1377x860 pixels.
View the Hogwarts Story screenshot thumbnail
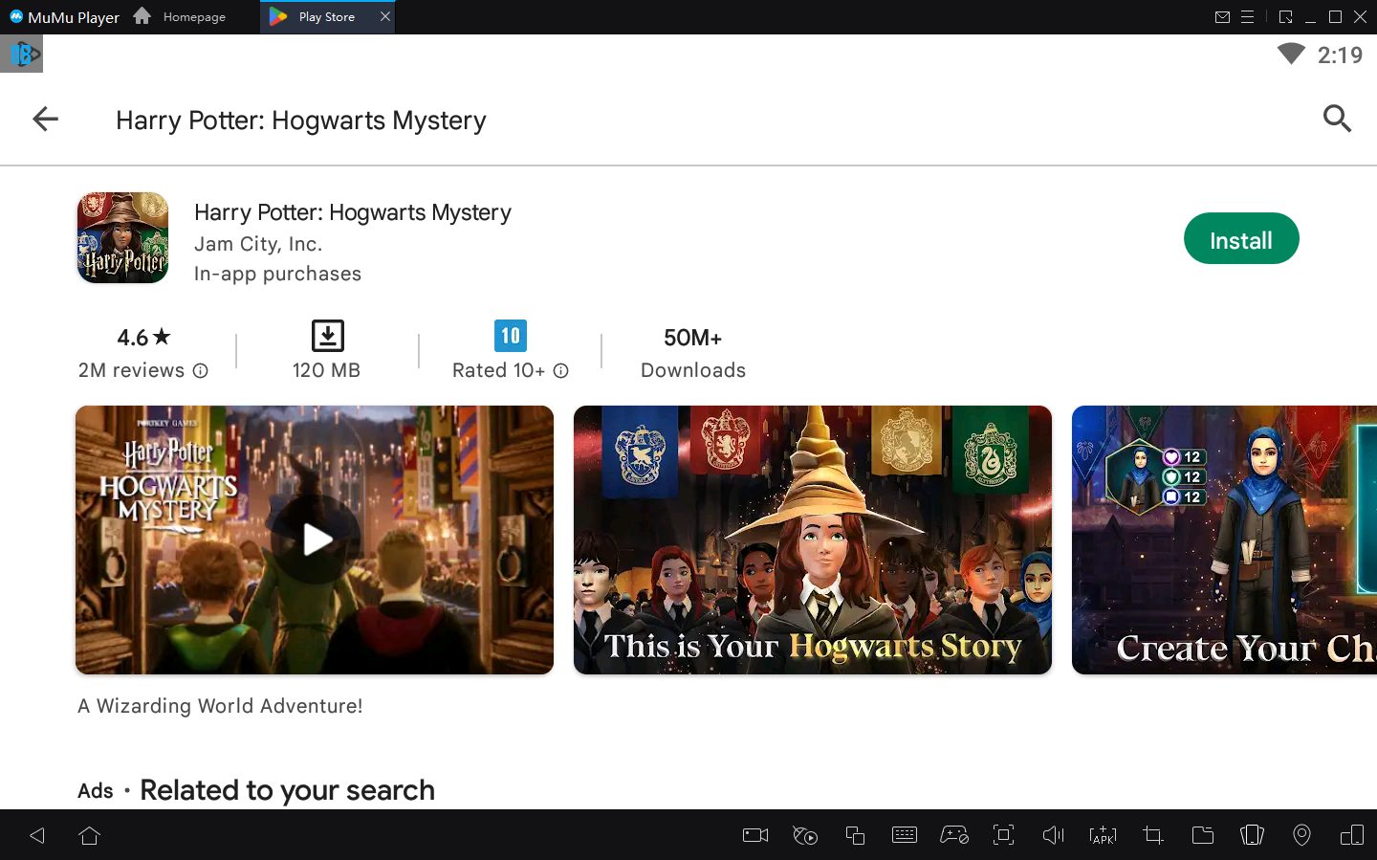tap(812, 540)
